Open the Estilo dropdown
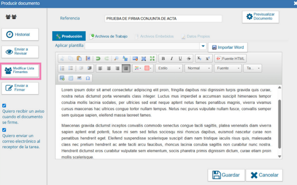The width and height of the screenshot is (297, 185). [169, 68]
